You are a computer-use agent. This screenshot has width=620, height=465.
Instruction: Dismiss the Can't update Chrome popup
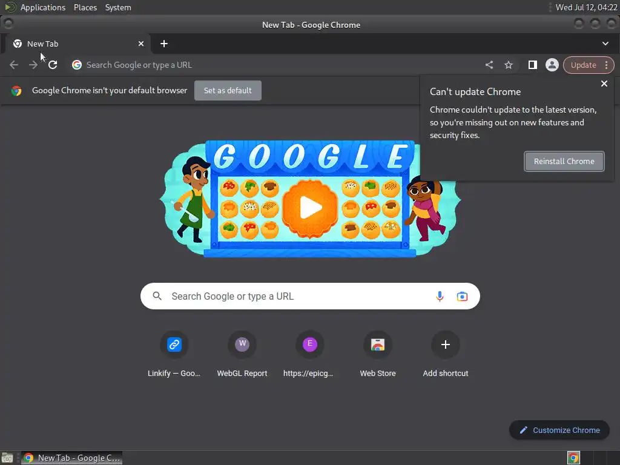pyautogui.click(x=604, y=84)
